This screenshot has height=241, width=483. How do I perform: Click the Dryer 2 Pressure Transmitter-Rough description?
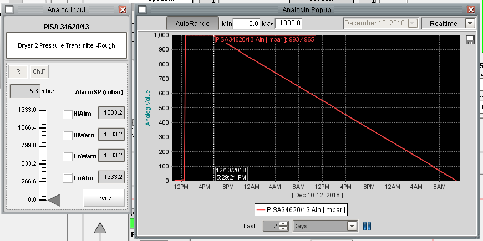tap(67, 45)
